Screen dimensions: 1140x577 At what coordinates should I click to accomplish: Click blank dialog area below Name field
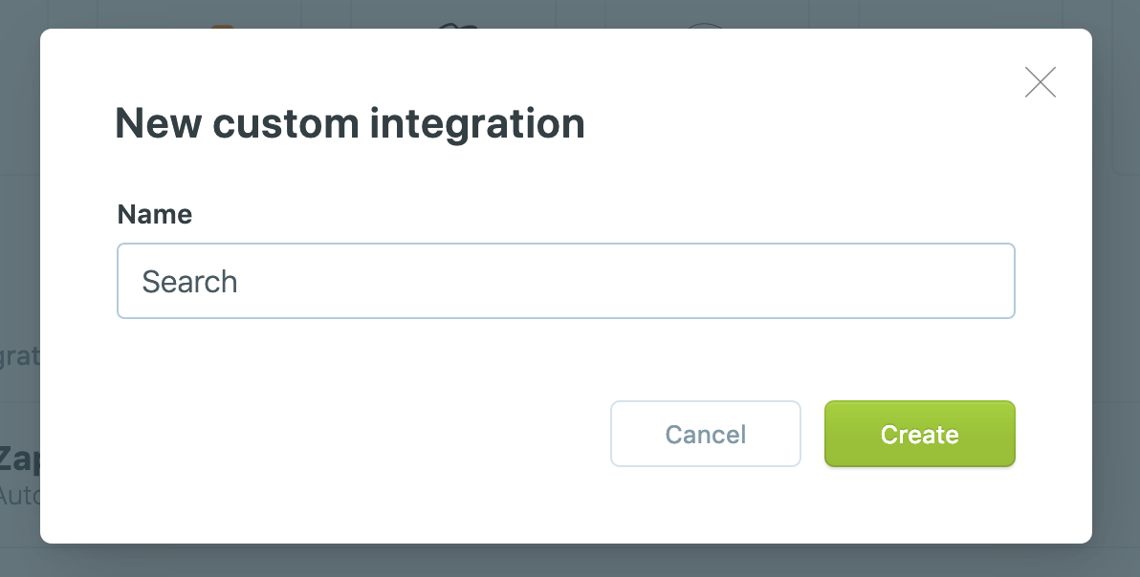click(565, 358)
